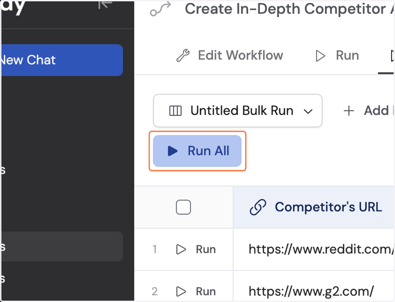This screenshot has height=302, width=395.
Task: Switch to the Run tab
Action: (337, 55)
